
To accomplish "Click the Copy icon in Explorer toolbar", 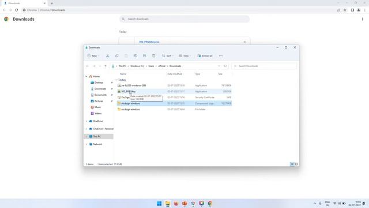I will (116, 56).
